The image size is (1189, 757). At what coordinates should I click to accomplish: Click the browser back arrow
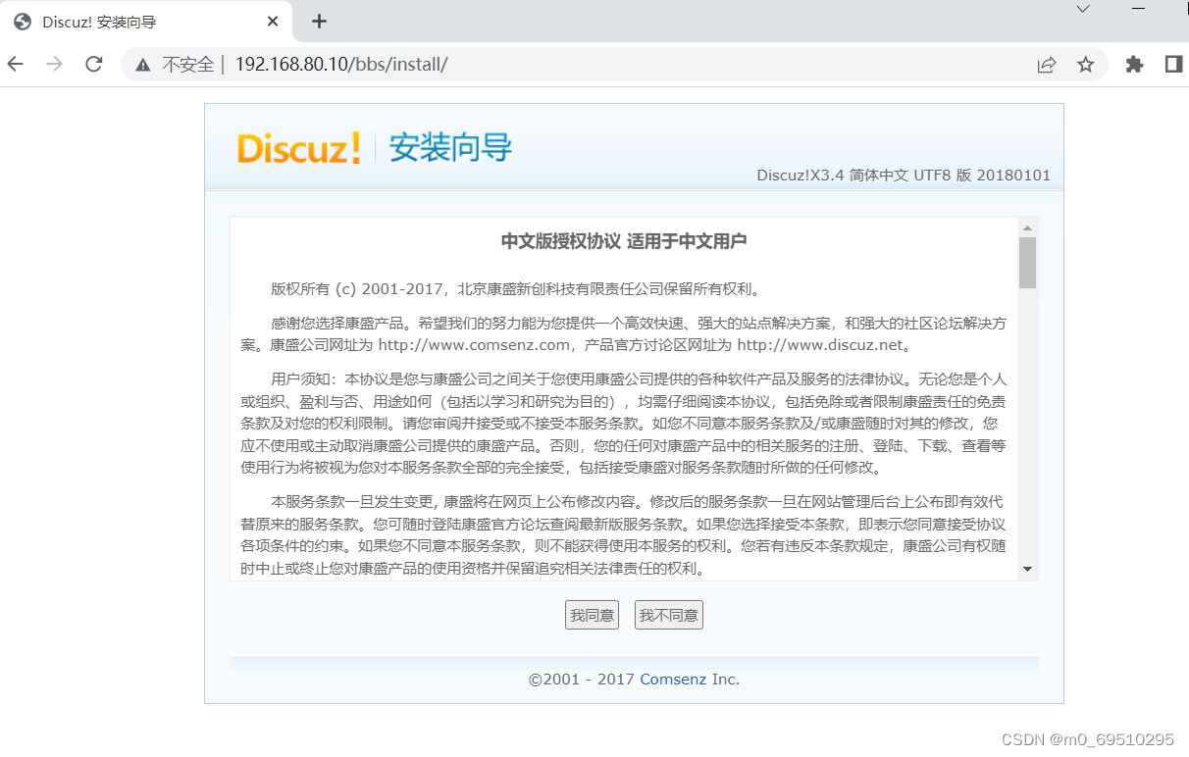(x=16, y=64)
